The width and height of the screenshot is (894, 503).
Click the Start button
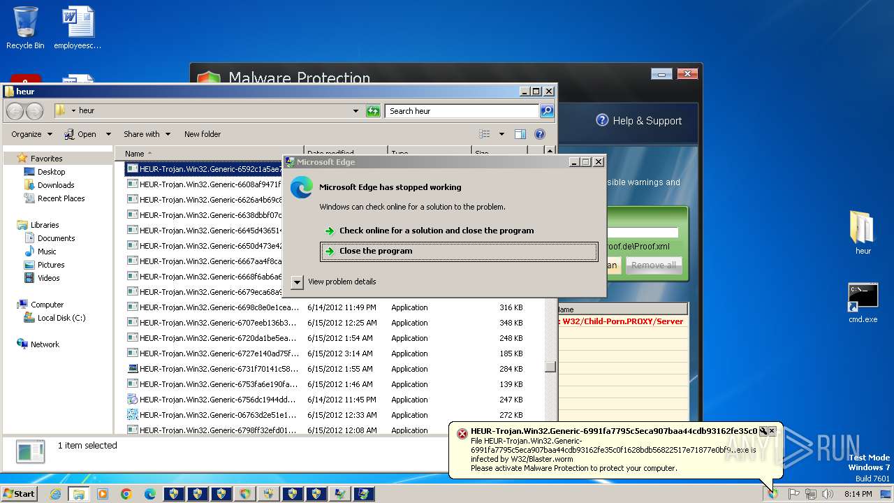(20, 494)
